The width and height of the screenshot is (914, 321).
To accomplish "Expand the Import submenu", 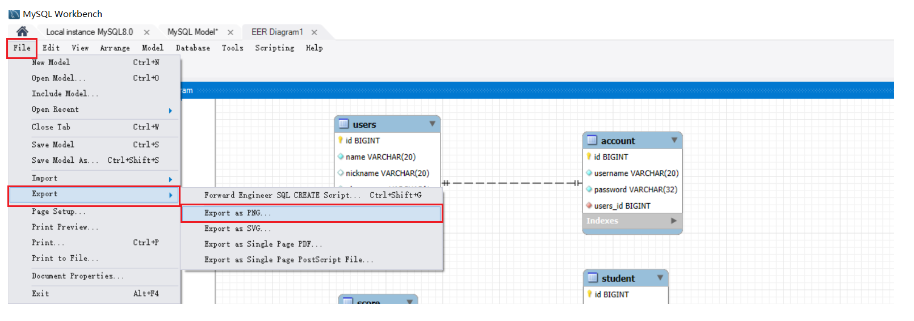I will 95,179.
